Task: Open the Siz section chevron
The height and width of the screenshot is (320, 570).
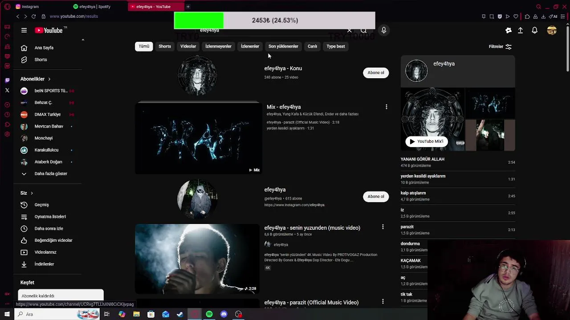Action: pyautogui.click(x=32, y=193)
